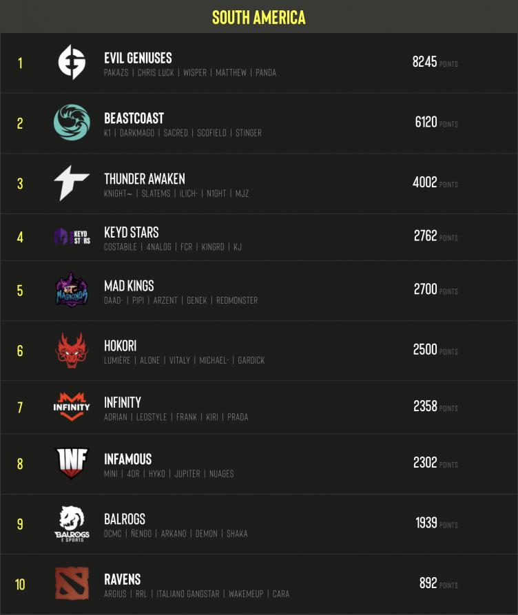Click the Evil Geniuses team logo
Screen dimensions: 518x615
(72, 63)
